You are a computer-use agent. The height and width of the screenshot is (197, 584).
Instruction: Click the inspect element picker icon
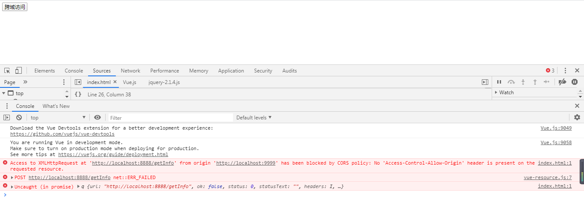(x=7, y=71)
